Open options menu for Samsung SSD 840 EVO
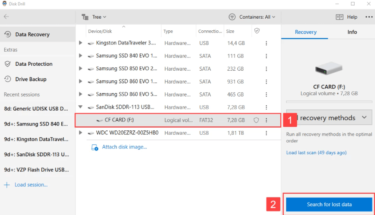Image resolution: width=375 pixels, height=215 pixels. 266,56
